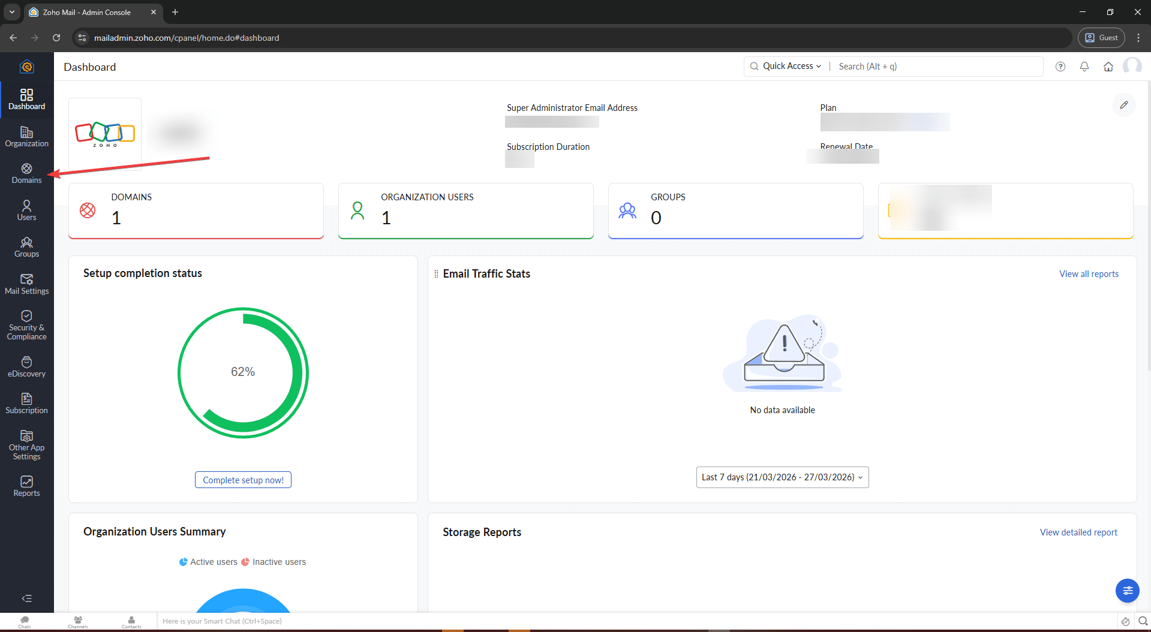This screenshot has width=1151, height=632.
Task: Toggle Inactive users in chart legend
Action: pyautogui.click(x=274, y=562)
